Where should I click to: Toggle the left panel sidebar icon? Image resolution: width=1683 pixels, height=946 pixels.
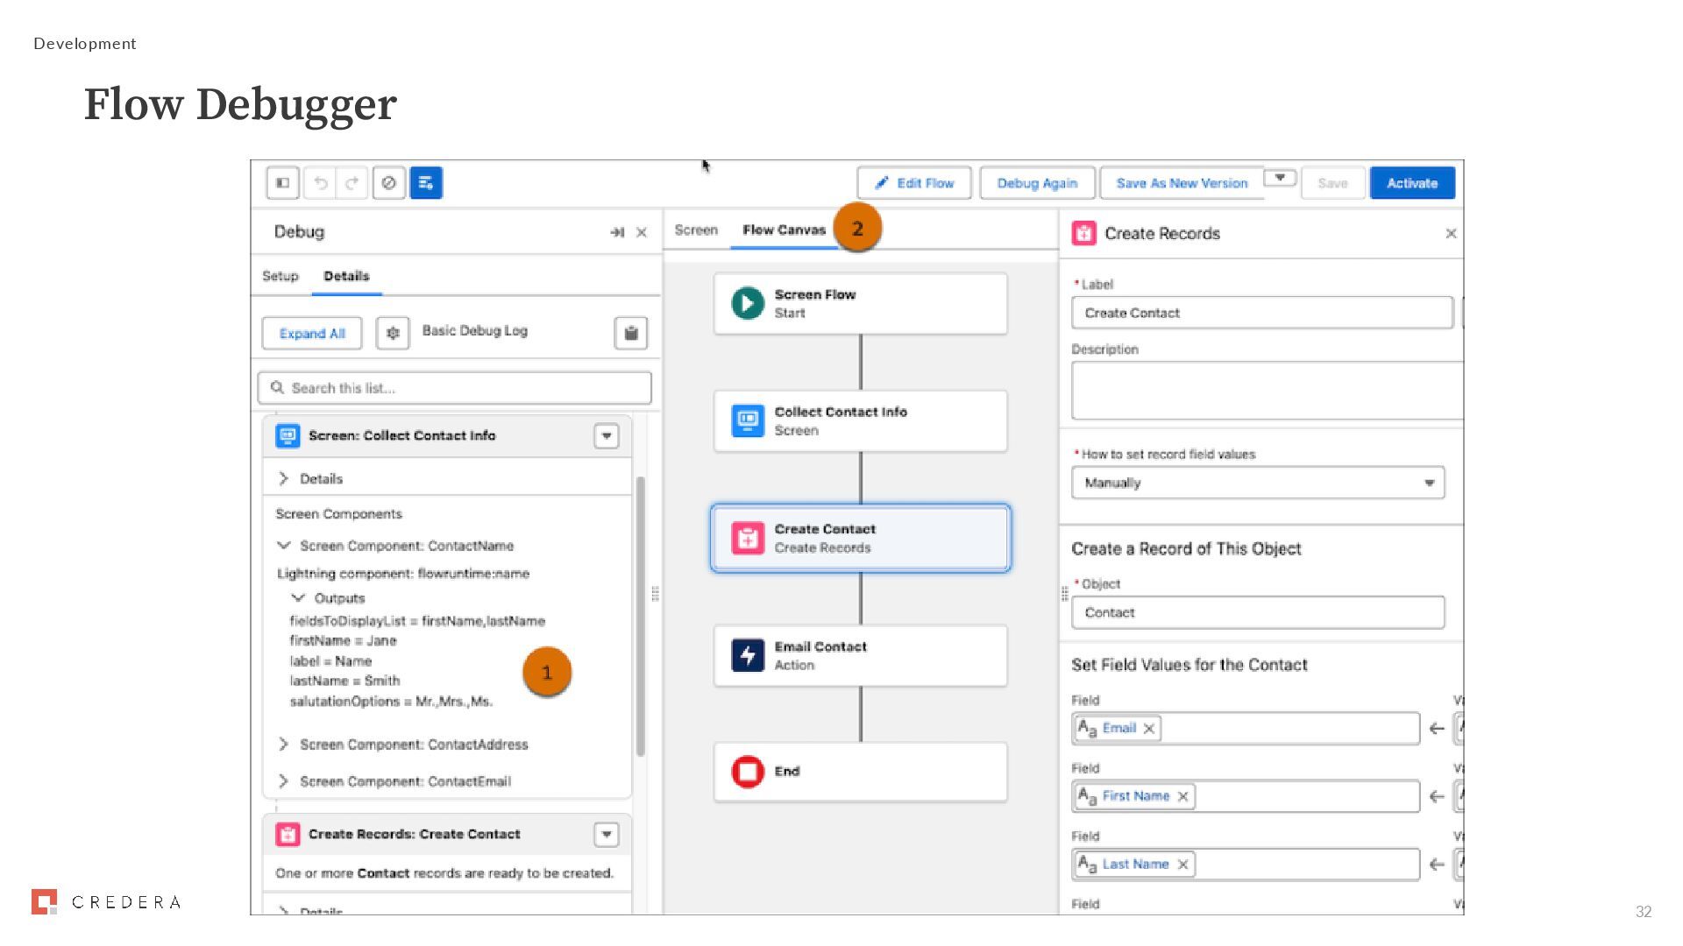283,183
